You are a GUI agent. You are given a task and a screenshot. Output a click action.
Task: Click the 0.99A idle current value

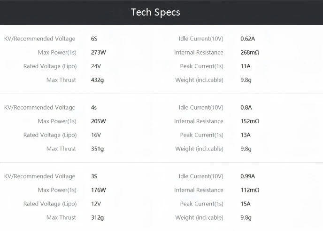(247, 176)
